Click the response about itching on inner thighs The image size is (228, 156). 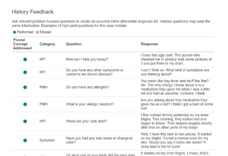(x=176, y=121)
